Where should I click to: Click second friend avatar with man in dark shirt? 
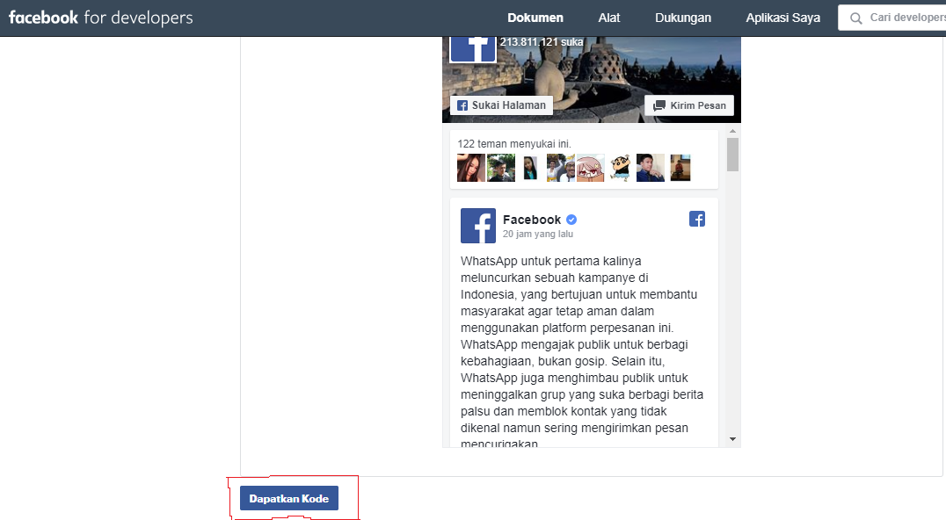click(x=501, y=168)
